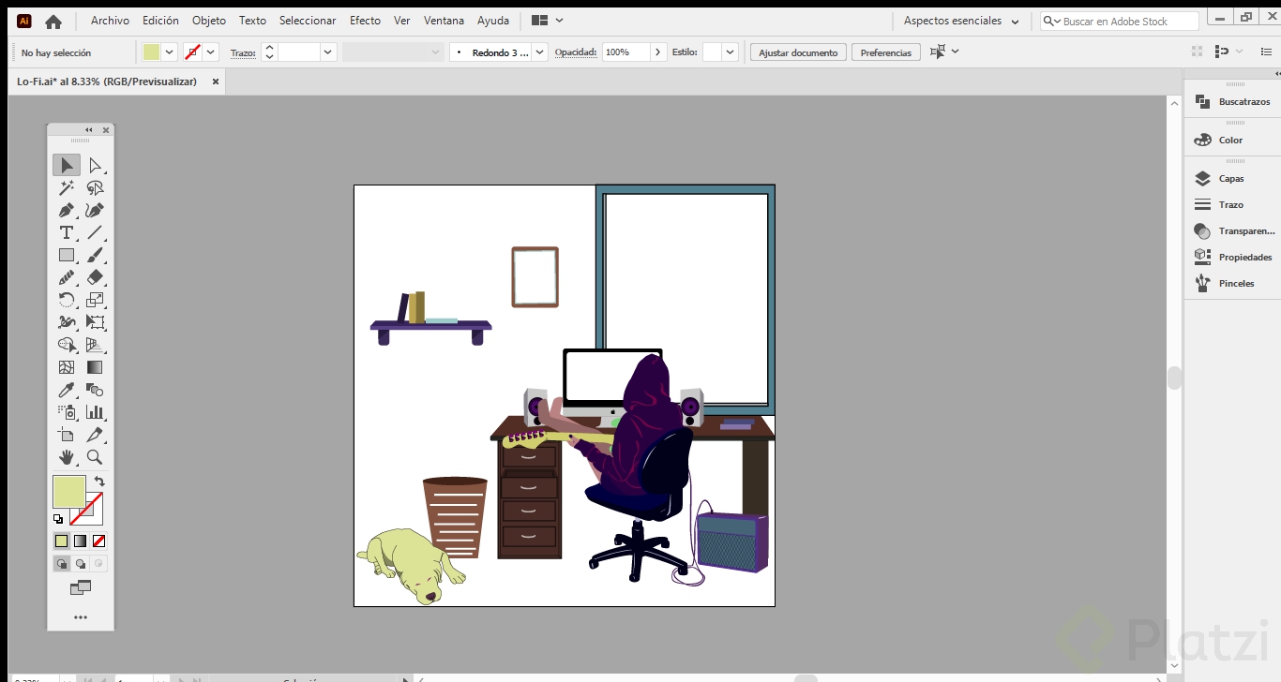The height and width of the screenshot is (682, 1281).
Task: Click the Home icon
Action: click(x=53, y=21)
